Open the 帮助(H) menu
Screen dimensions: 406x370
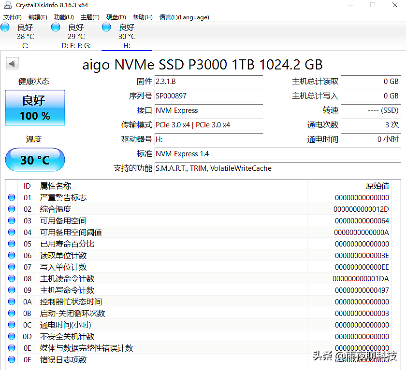tap(143, 17)
